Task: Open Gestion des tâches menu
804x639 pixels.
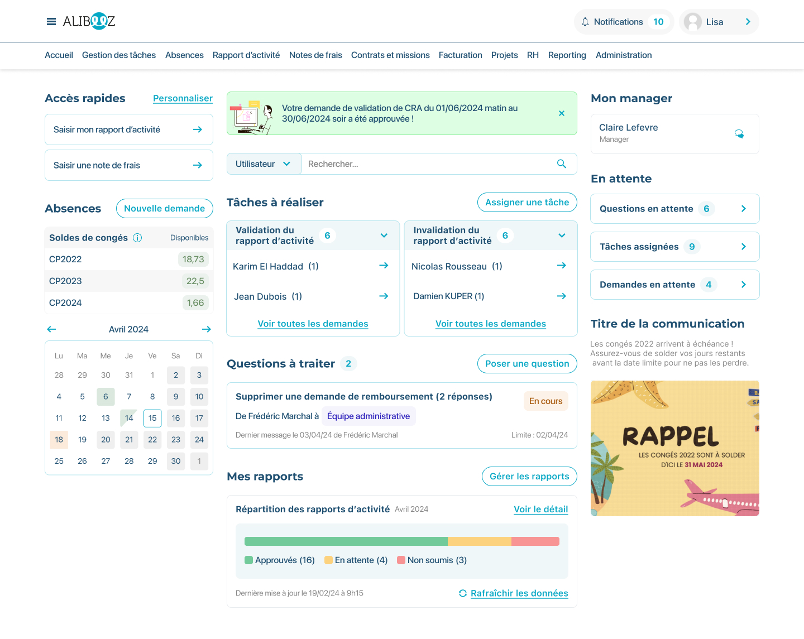Action: click(x=119, y=55)
